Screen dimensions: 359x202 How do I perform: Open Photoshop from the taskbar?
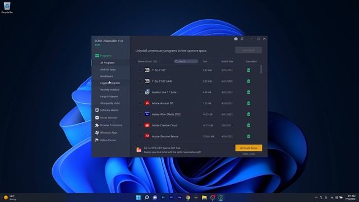point(163,198)
